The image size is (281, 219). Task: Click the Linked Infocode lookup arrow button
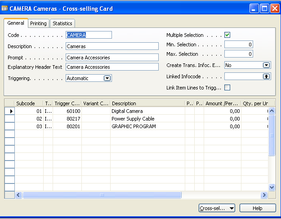click(x=267, y=76)
